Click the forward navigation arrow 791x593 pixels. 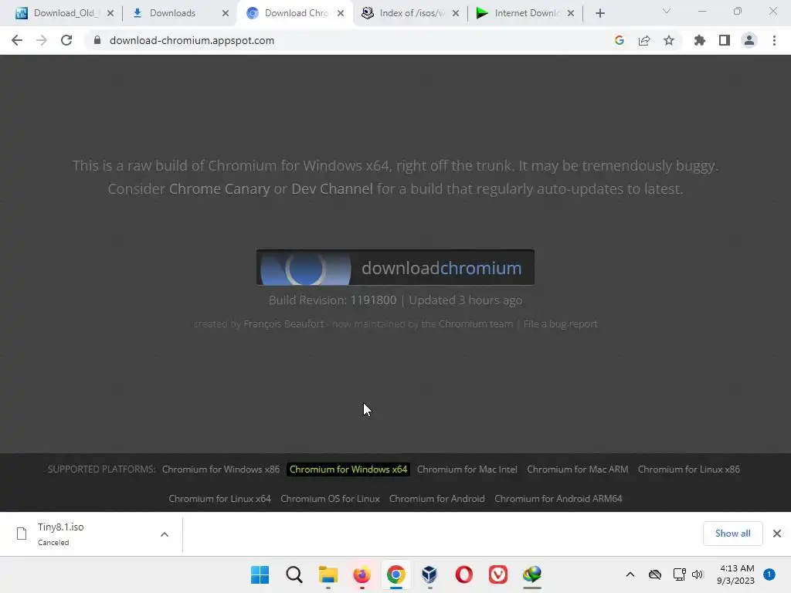tap(42, 40)
